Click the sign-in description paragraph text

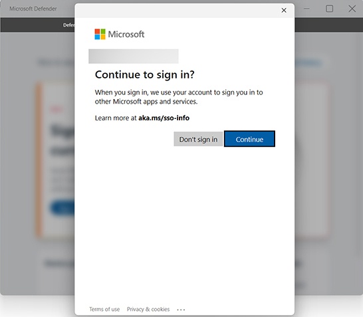179,97
